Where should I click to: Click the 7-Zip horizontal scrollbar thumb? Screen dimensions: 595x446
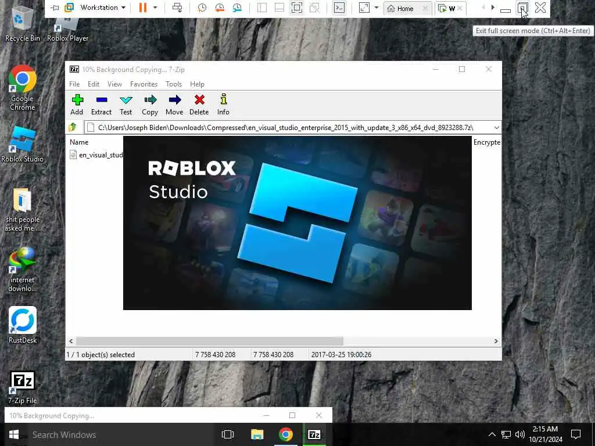209,341
